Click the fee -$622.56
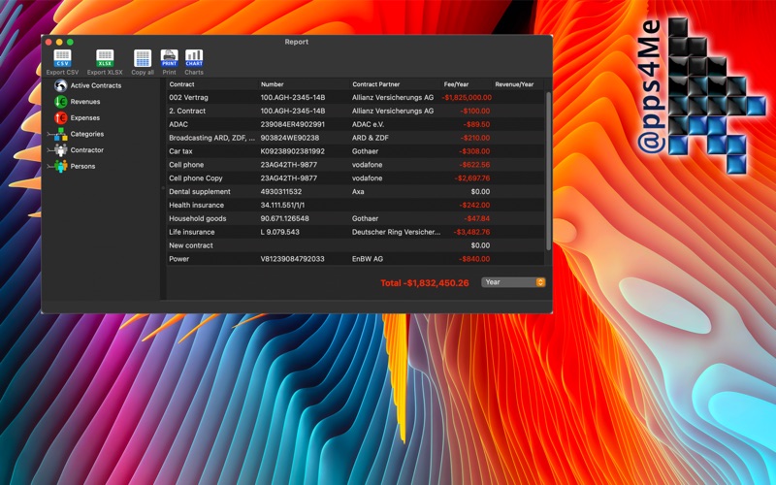776x485 pixels. [474, 165]
